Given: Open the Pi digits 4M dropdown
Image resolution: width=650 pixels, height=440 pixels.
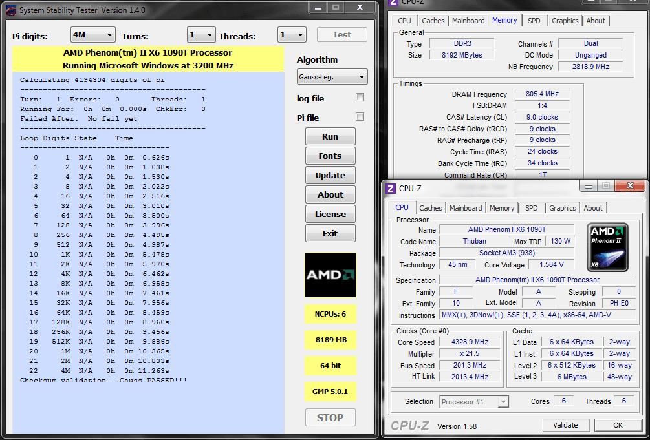Looking at the screenshot, I should click(x=93, y=36).
